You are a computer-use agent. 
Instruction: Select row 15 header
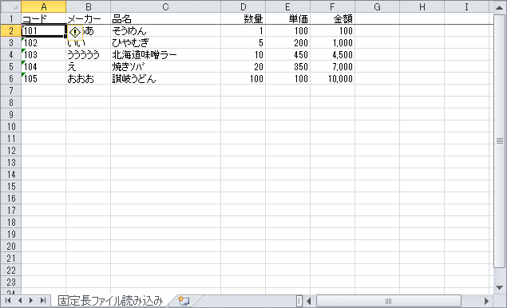click(x=11, y=186)
